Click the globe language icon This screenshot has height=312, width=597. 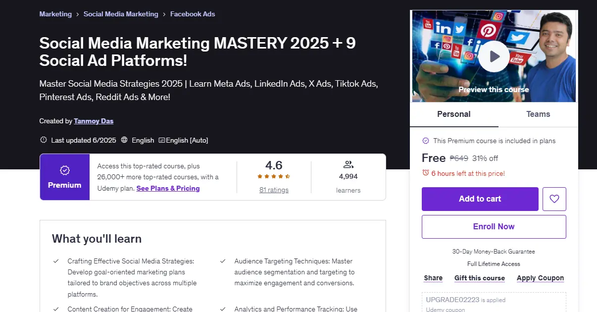[124, 140]
